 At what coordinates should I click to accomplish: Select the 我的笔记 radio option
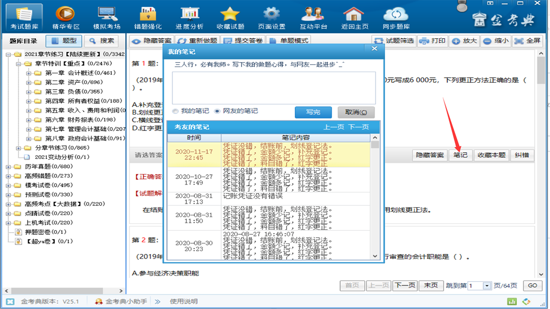175,111
